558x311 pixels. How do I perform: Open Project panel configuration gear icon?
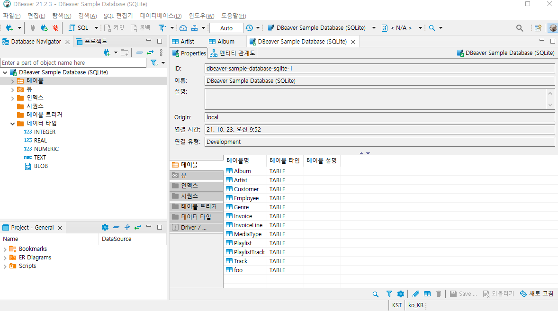click(105, 227)
